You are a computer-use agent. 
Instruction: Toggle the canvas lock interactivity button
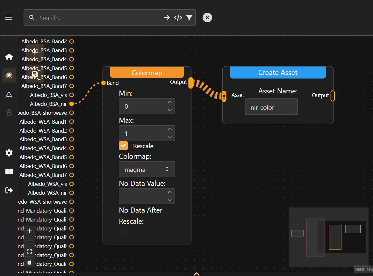click(30, 262)
